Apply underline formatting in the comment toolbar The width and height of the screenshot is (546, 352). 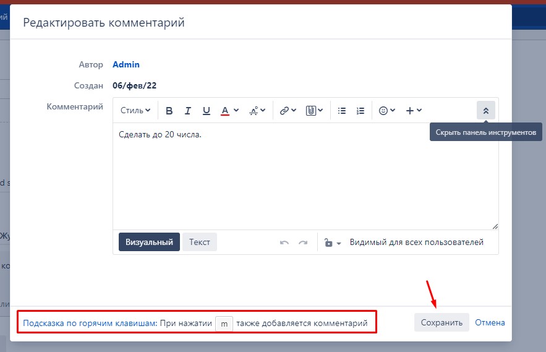click(206, 111)
